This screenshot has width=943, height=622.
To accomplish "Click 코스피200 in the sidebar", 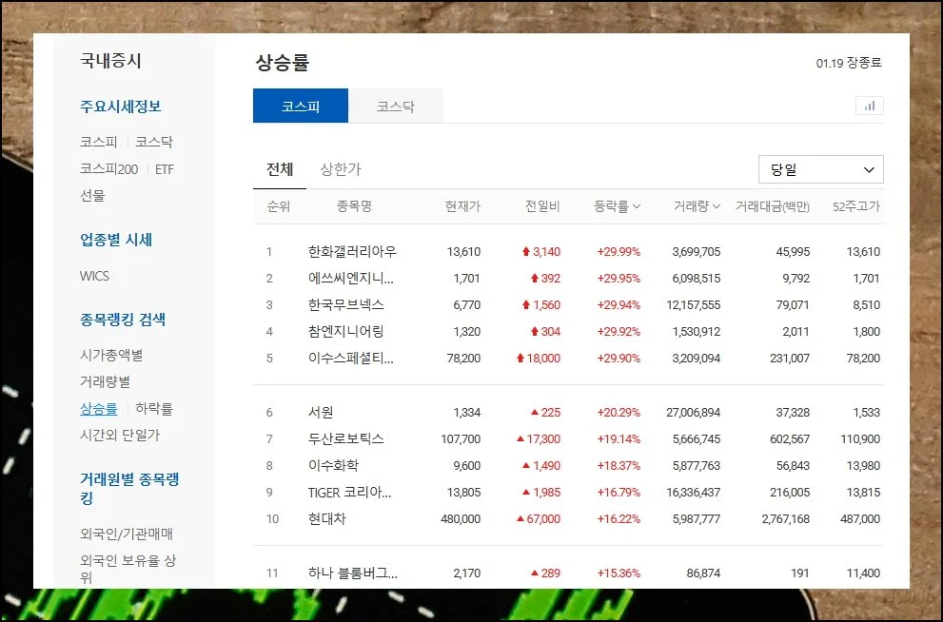I will (108, 169).
